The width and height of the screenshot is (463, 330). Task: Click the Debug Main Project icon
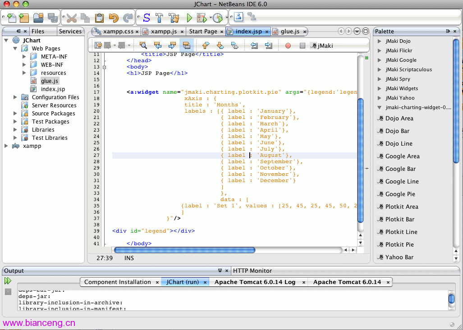tap(202, 18)
